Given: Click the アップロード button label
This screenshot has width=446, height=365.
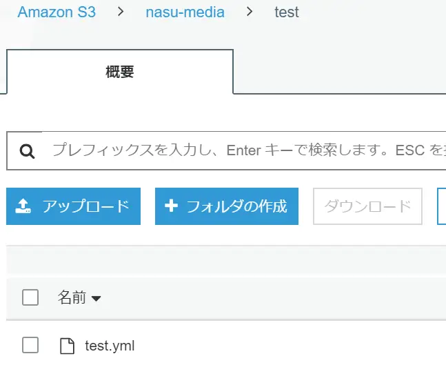Looking at the screenshot, I should point(86,206).
